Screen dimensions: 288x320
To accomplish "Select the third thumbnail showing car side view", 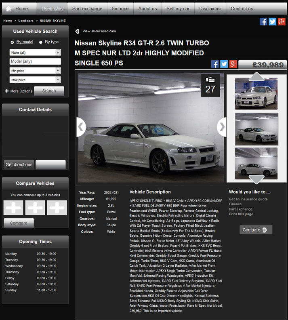I will tap(256, 164).
